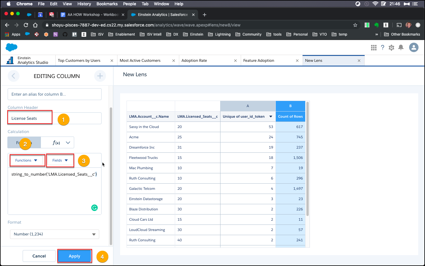Close the Most Active Customers tab
The image size is (425, 266).
tap(174, 61)
